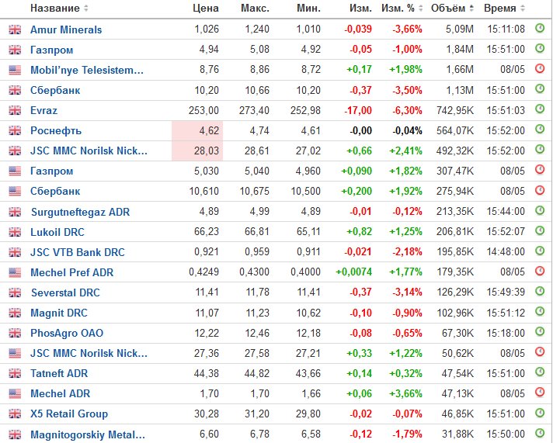The width and height of the screenshot is (553, 443).
Task: Open the Severstal DRC link
Action: [65, 292]
